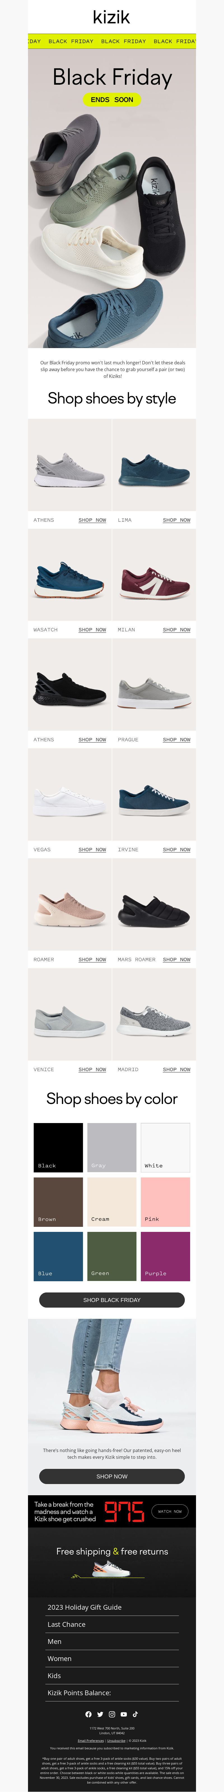
Task: Choose the Pink color swatch
Action: point(165,1201)
